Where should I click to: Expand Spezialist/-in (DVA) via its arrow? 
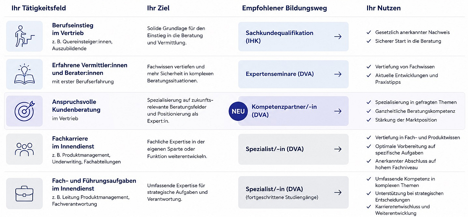338,149
